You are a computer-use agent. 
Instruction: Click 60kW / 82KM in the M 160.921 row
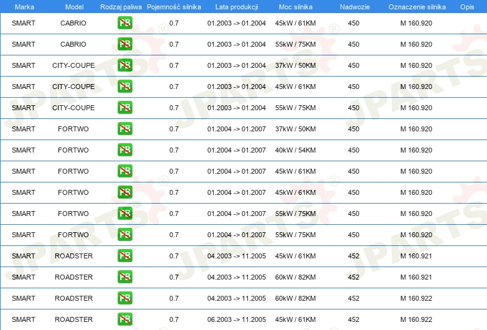click(x=295, y=277)
